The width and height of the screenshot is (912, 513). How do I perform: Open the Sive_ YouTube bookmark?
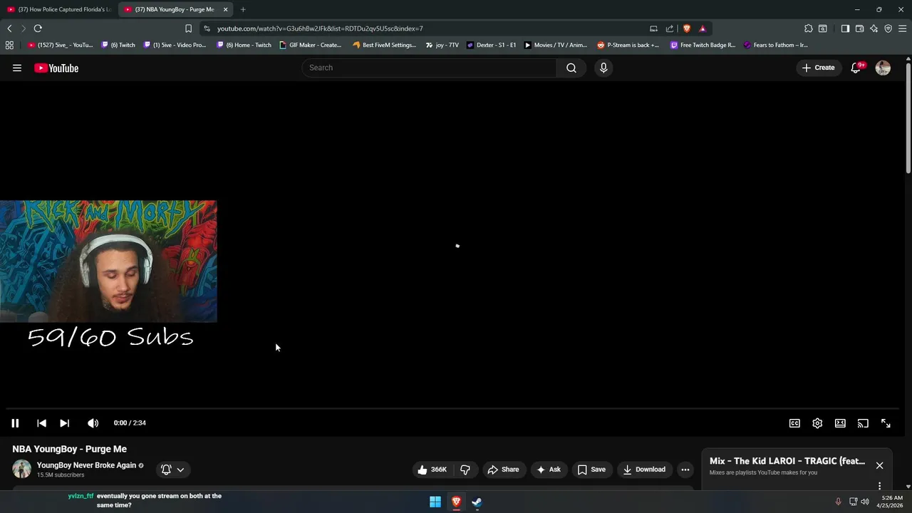pyautogui.click(x=60, y=45)
